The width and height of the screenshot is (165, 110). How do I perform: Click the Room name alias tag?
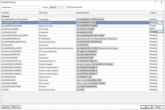(x=81, y=80)
